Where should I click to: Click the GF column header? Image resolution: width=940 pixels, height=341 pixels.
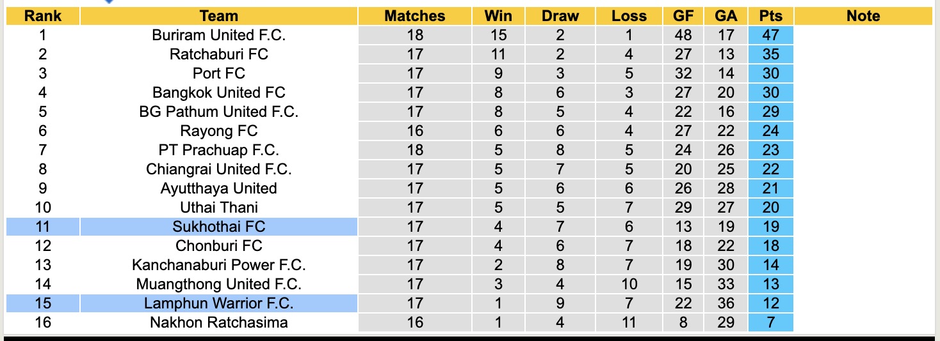coord(683,16)
